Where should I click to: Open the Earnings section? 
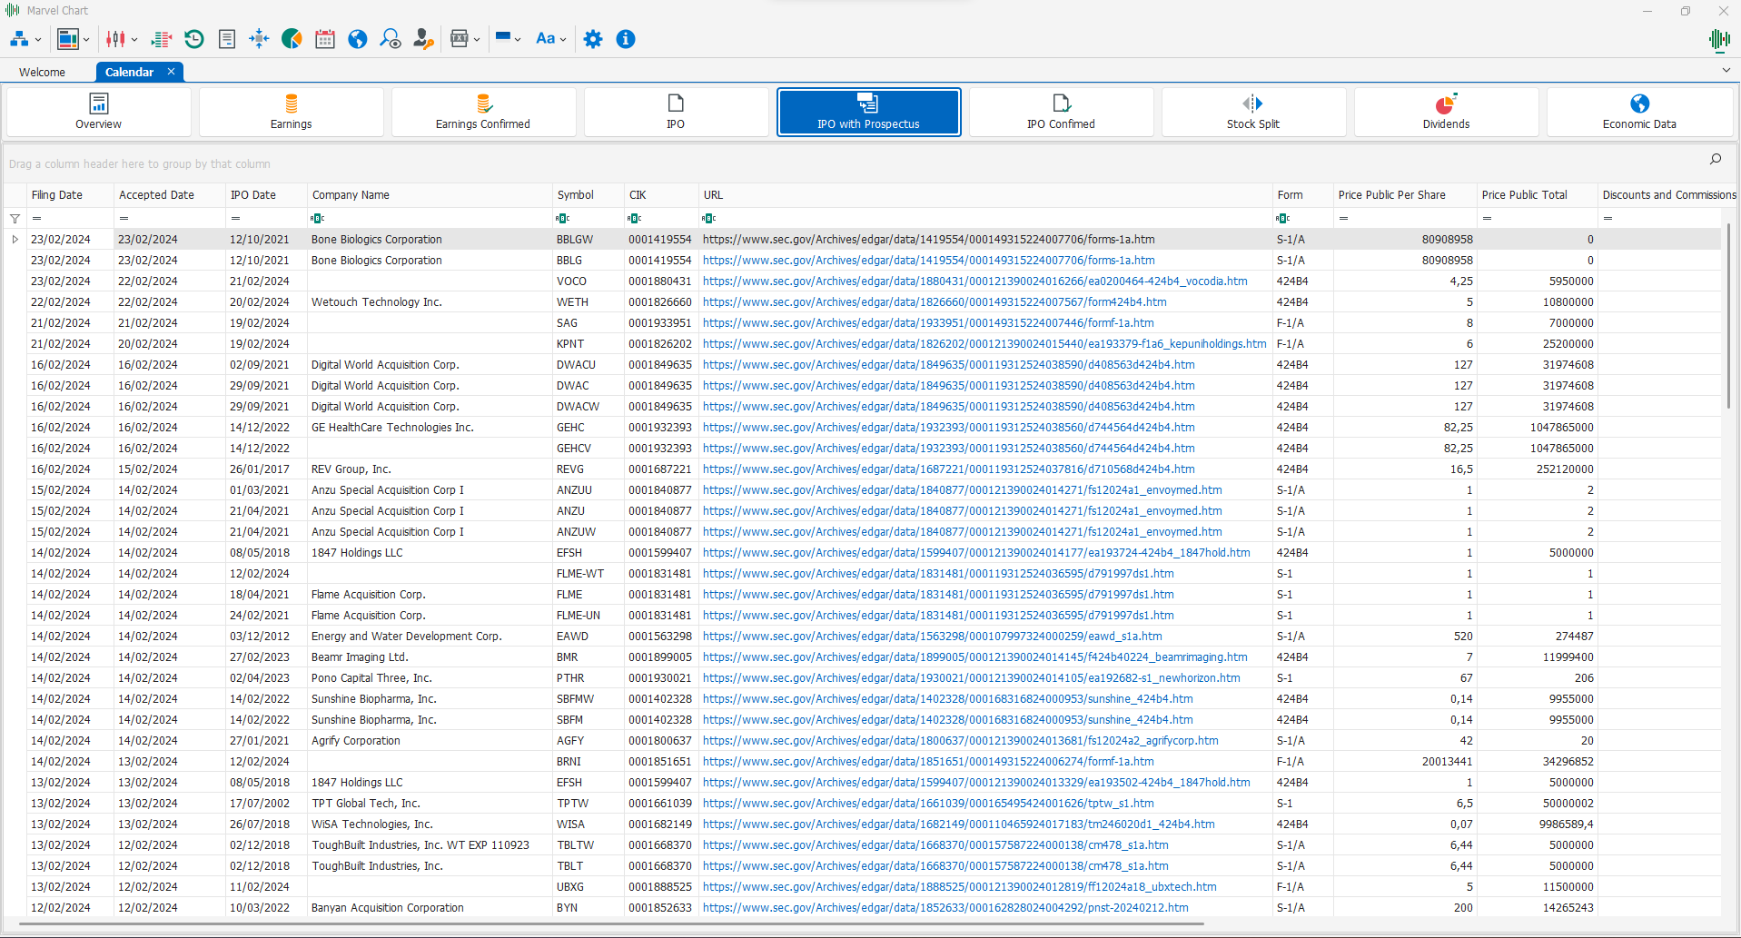292,113
